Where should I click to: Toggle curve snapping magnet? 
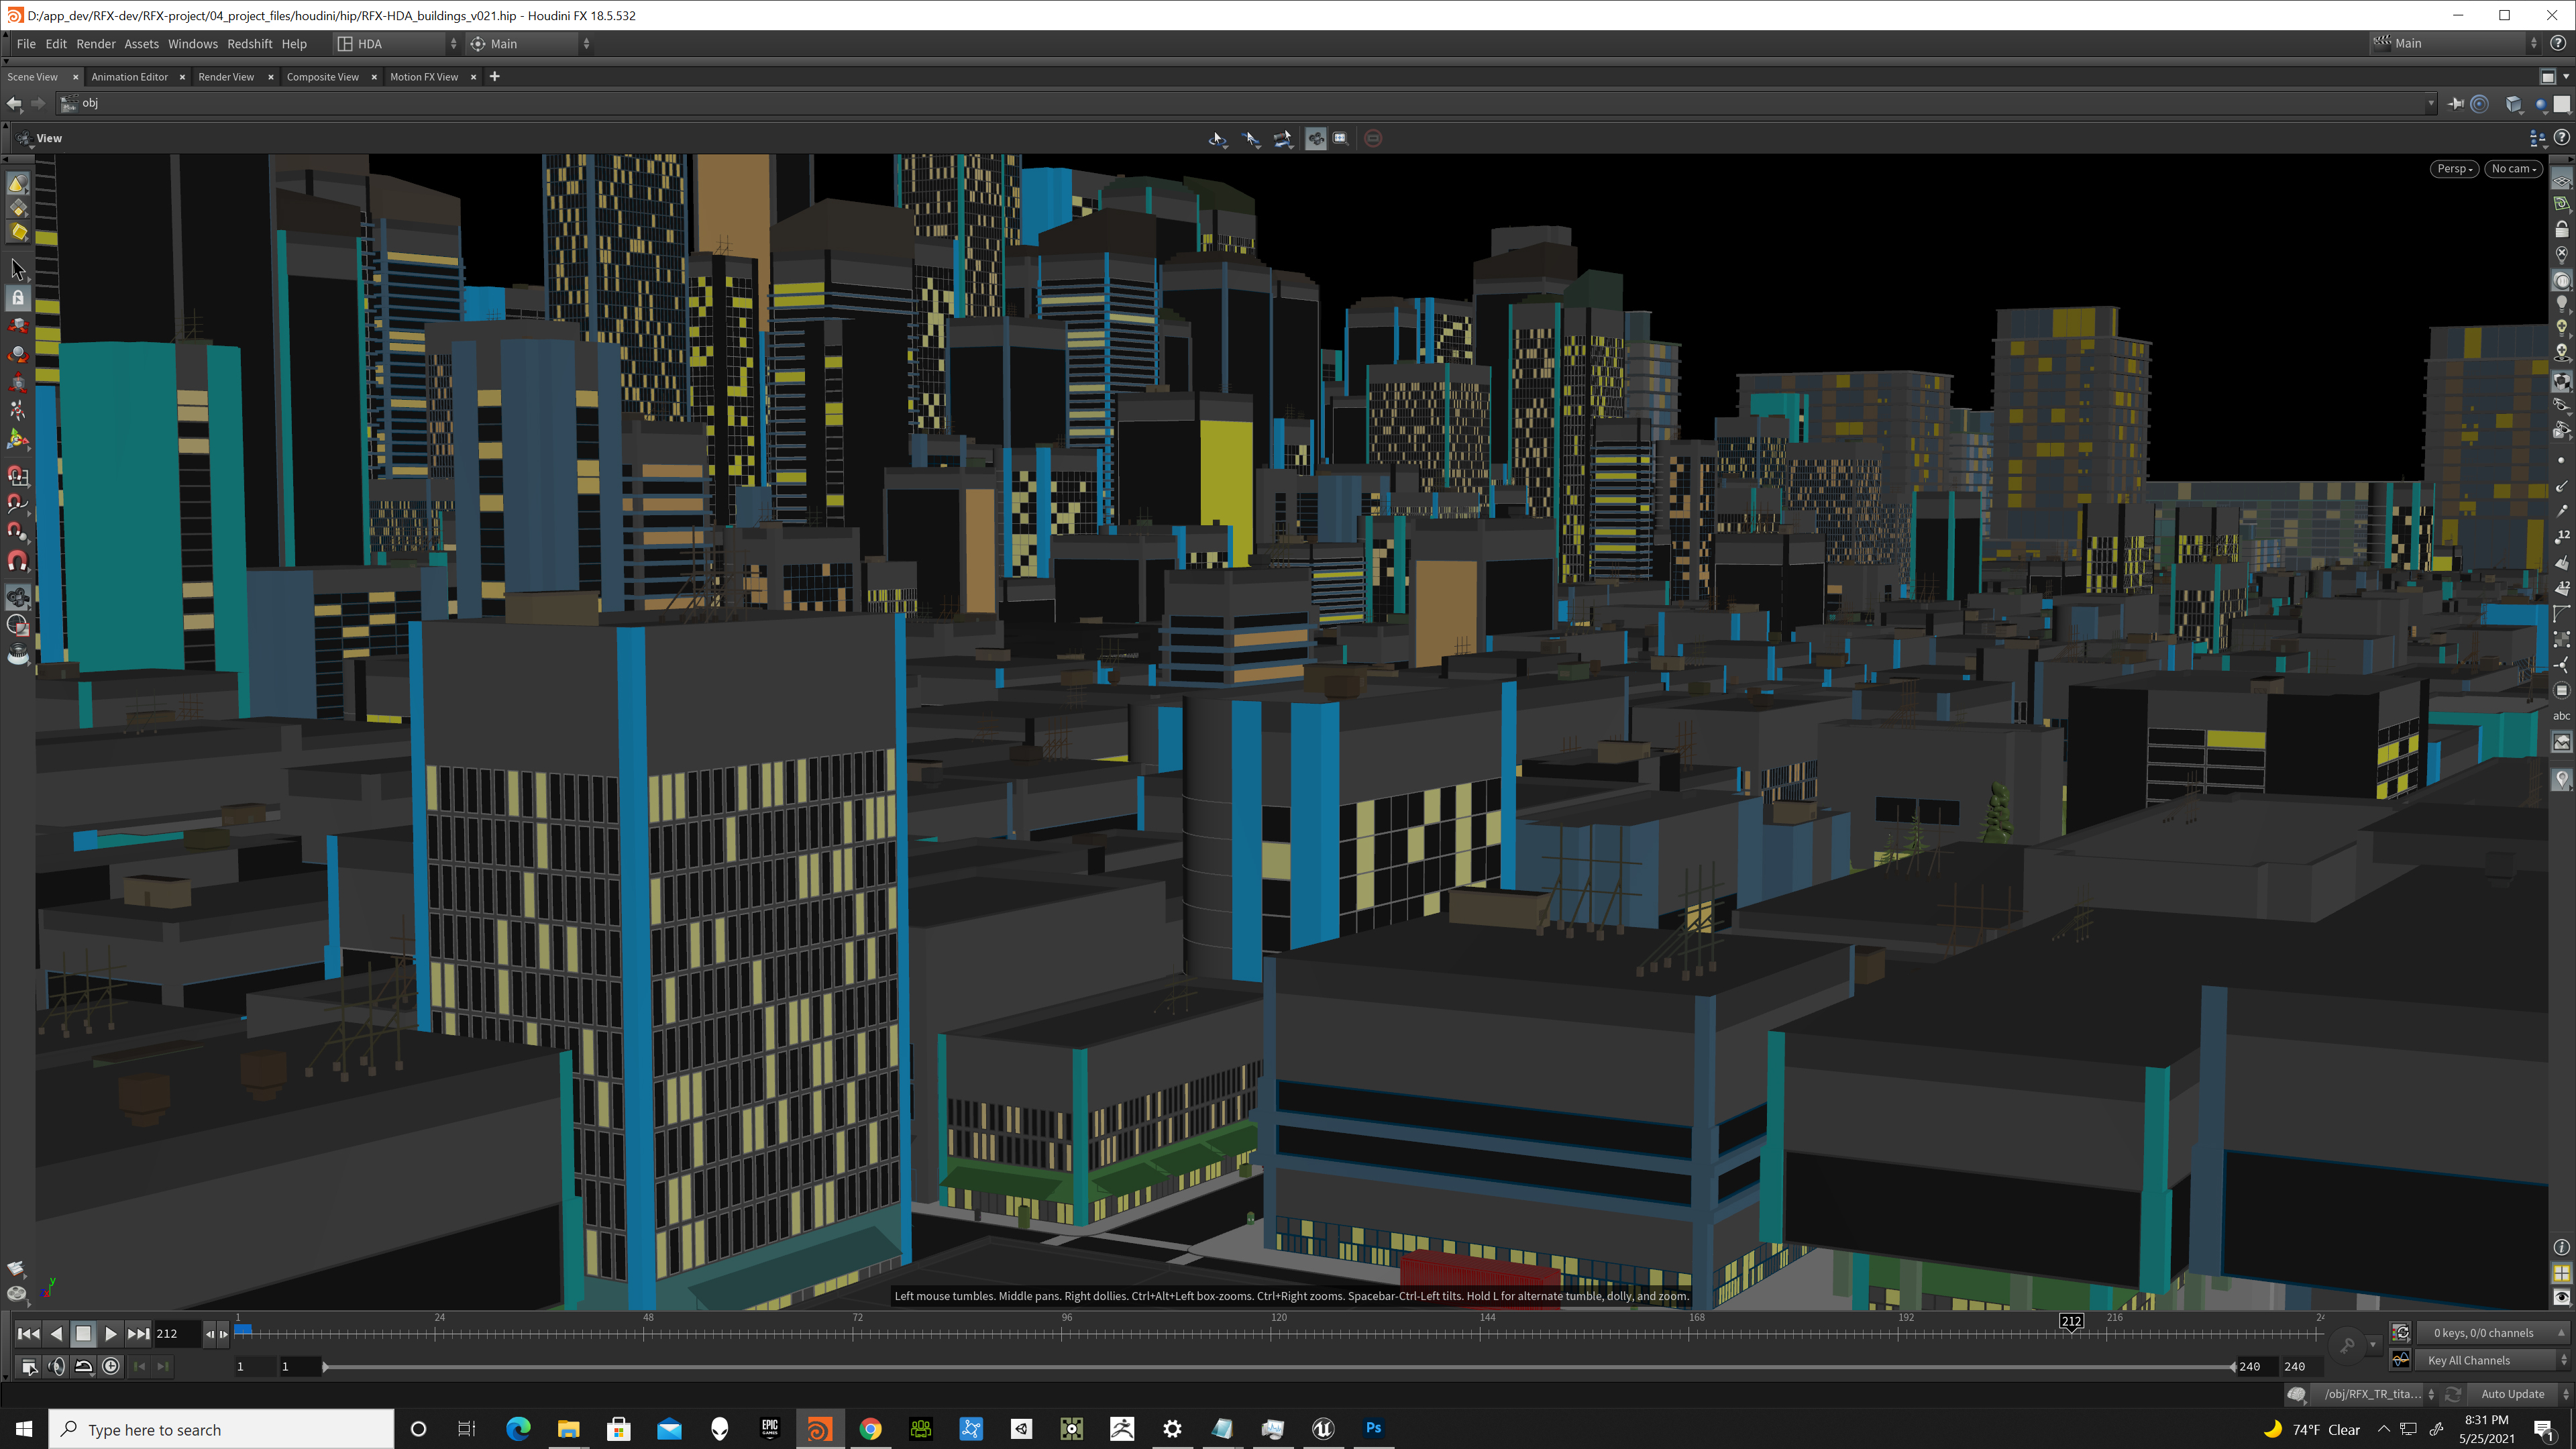click(x=18, y=504)
